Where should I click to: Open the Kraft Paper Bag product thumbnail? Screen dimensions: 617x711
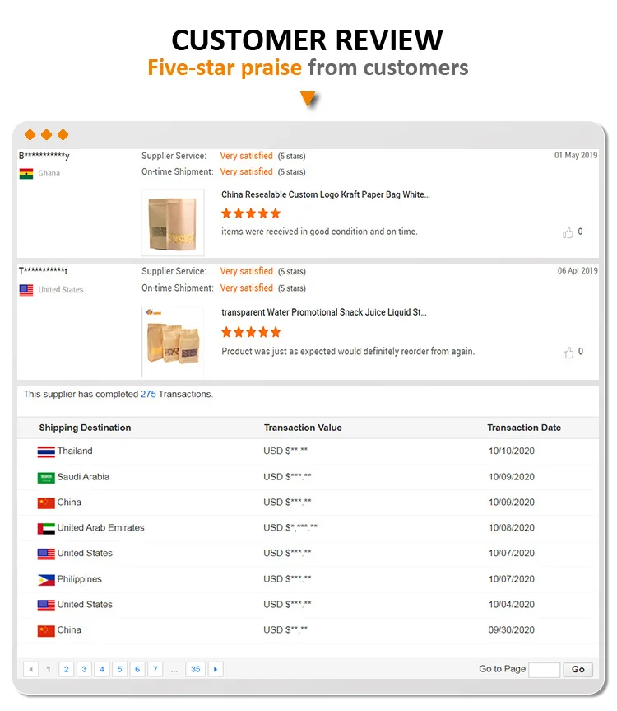tap(173, 222)
